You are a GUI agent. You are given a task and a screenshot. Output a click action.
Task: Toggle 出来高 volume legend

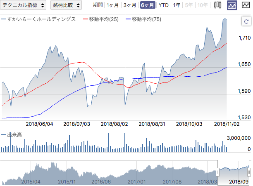[11, 134]
